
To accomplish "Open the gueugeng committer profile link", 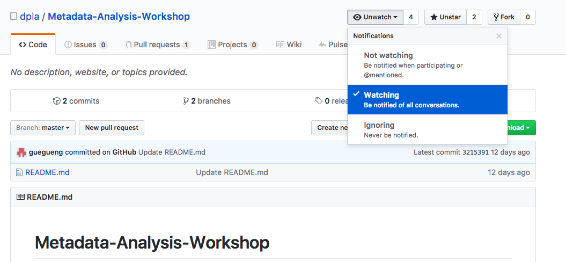I will point(46,152).
